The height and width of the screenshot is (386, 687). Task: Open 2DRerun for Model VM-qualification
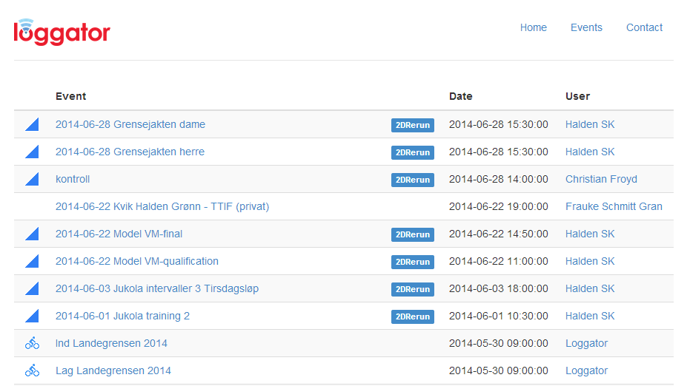tap(413, 262)
